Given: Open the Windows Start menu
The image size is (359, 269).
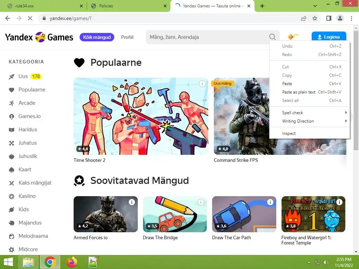Looking at the screenshot, I should coord(8,262).
